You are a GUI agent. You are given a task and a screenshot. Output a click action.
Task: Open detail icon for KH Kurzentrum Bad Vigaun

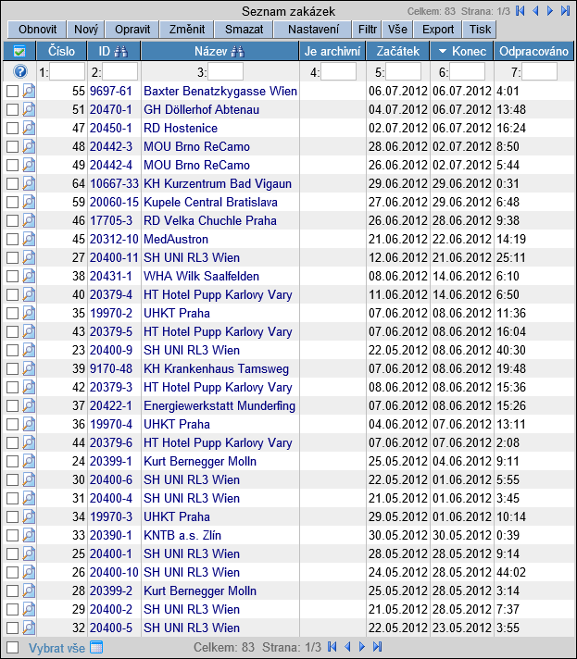tap(29, 183)
